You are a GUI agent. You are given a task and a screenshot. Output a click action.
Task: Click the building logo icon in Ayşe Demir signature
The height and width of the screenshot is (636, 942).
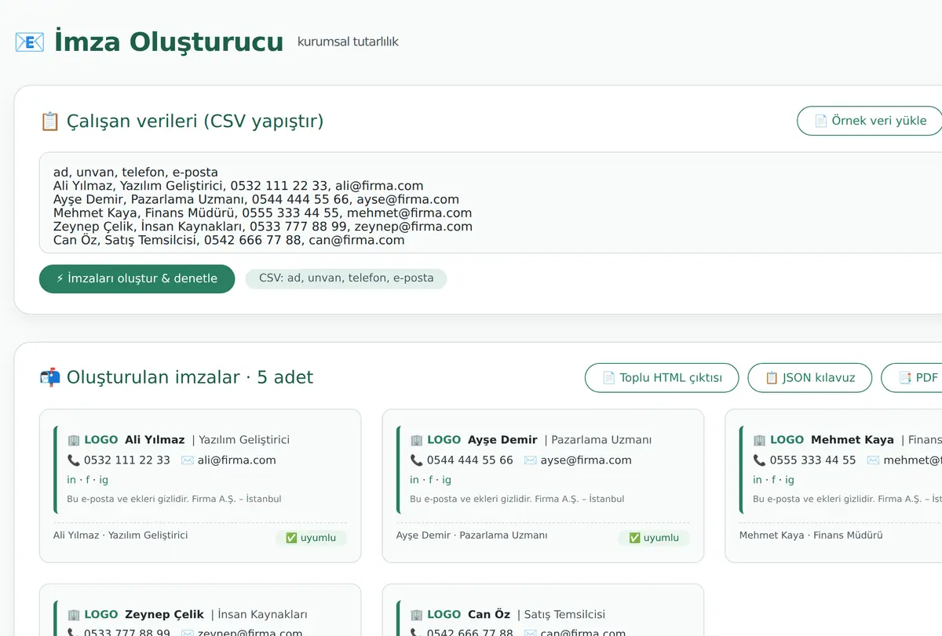click(417, 440)
